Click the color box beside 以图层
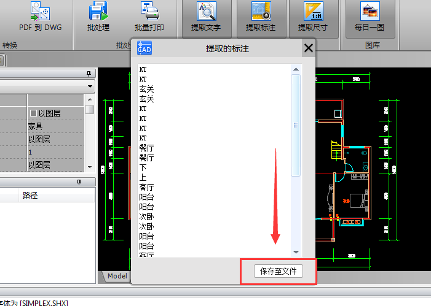431x306 pixels. 33,113
